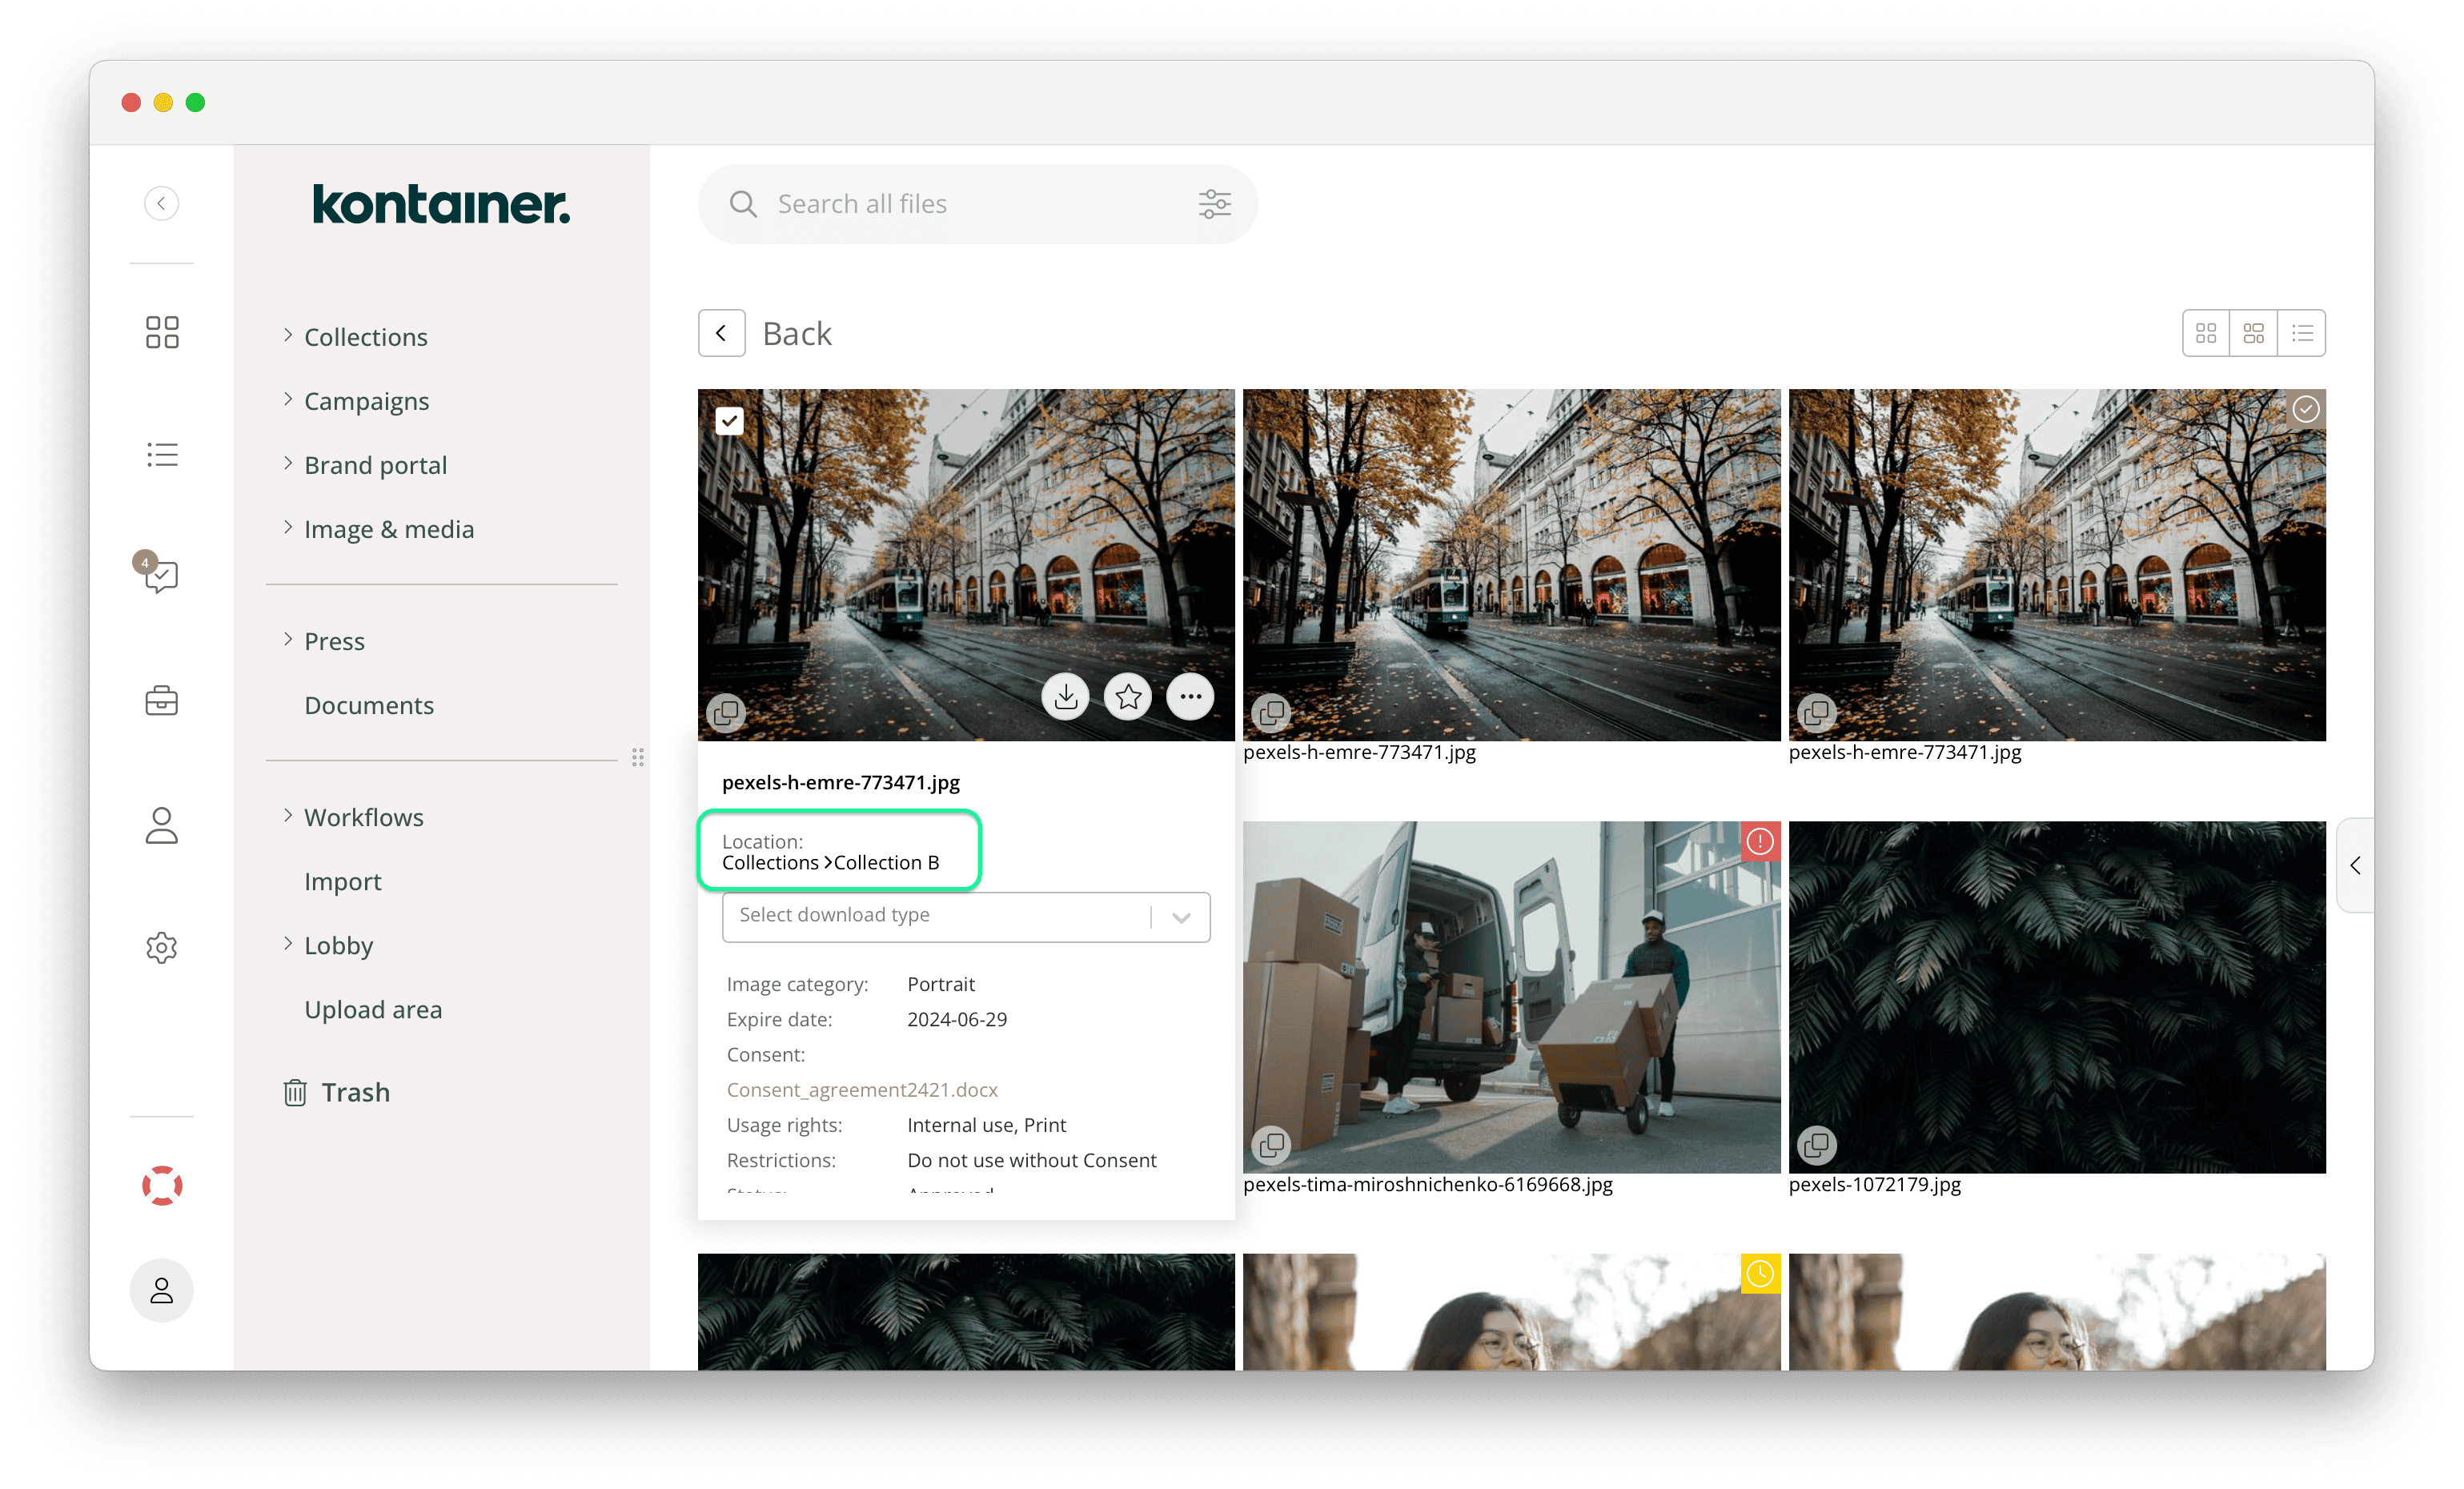
Task: Open three-dots menu on selected image
Action: click(1190, 697)
